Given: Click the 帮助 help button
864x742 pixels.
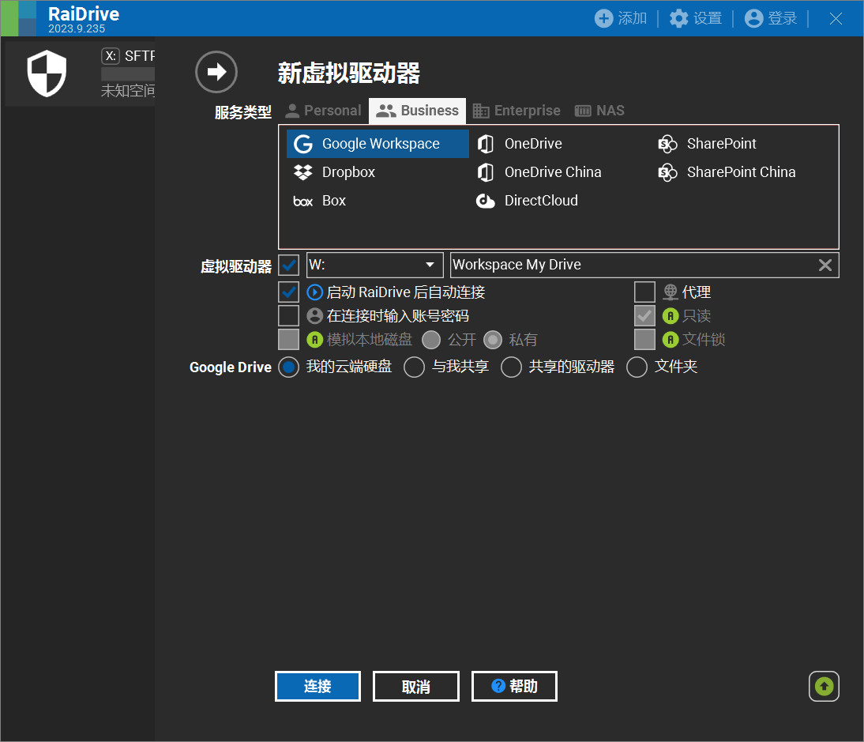Looking at the screenshot, I should point(515,687).
